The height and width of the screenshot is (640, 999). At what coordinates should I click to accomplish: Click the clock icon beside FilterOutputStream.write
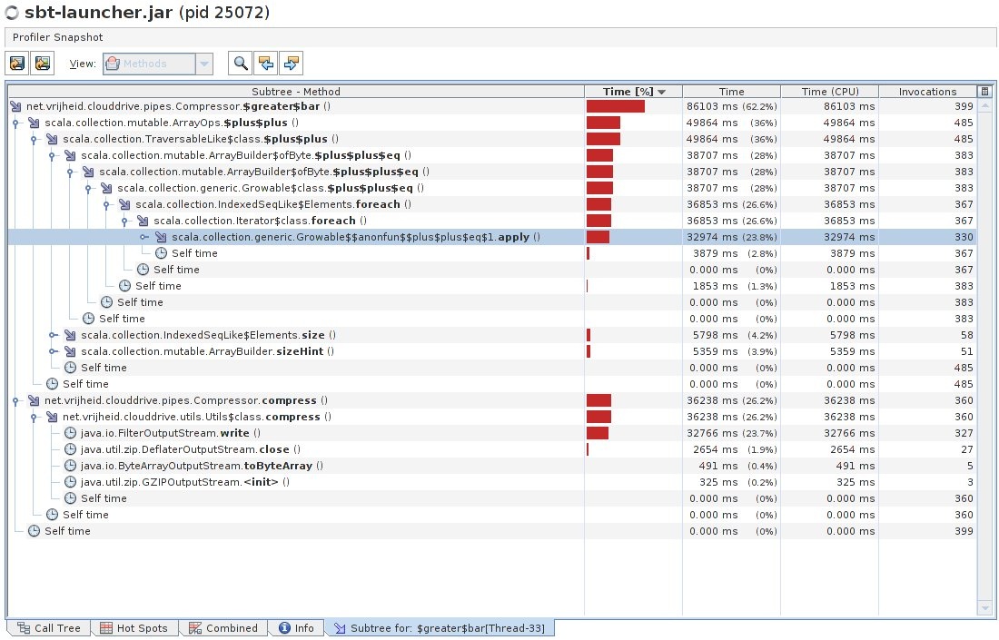70,433
